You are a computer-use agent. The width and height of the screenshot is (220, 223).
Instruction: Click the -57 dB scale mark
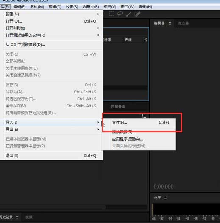[162, 219]
